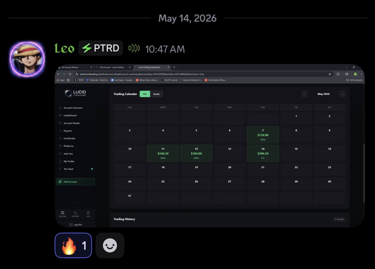Screen dimensions: 375x269
Task: Open the add reaction smiley button
Action: tap(110, 245)
